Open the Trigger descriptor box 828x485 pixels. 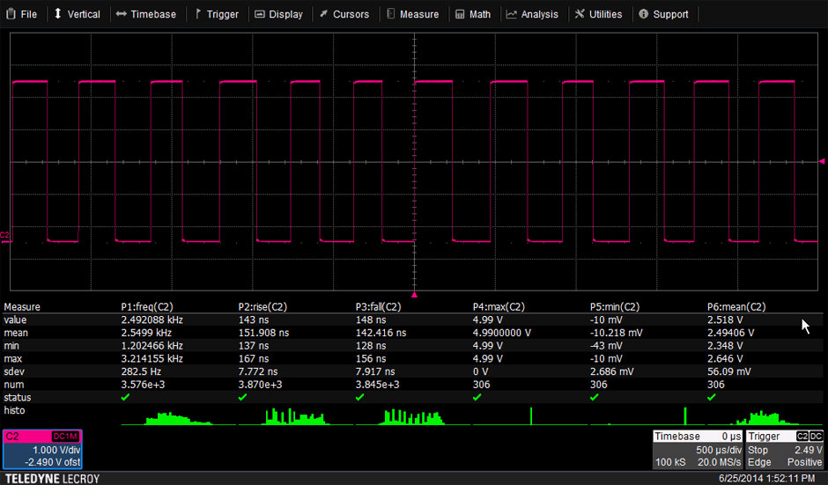[x=785, y=449]
